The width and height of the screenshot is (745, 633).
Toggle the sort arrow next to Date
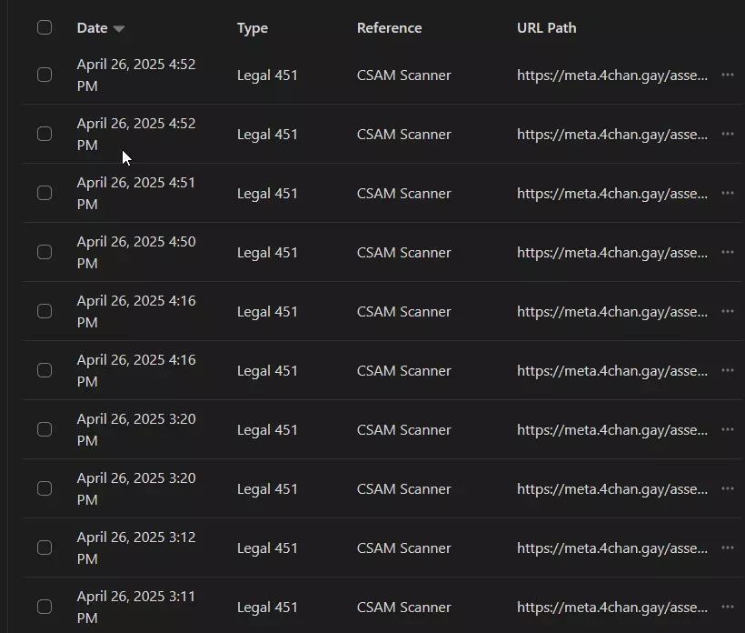pos(119,29)
